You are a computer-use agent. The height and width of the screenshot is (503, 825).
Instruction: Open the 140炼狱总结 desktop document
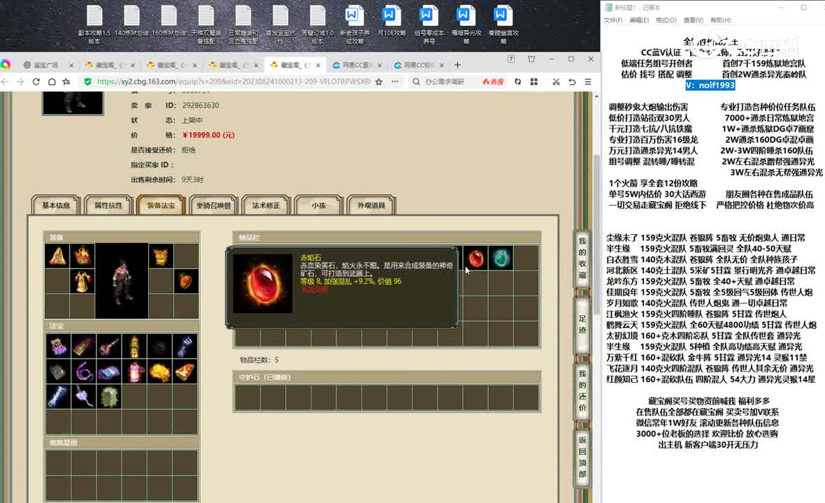click(x=131, y=21)
